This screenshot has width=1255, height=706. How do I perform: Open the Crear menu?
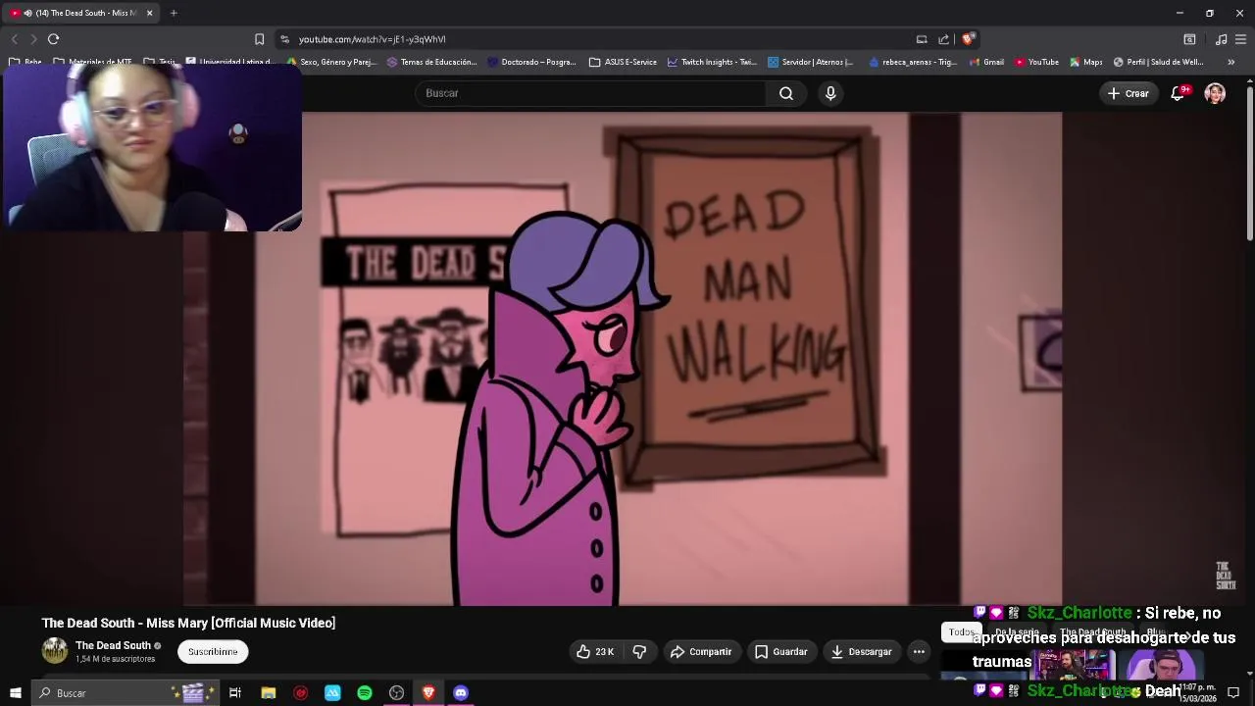click(1128, 93)
